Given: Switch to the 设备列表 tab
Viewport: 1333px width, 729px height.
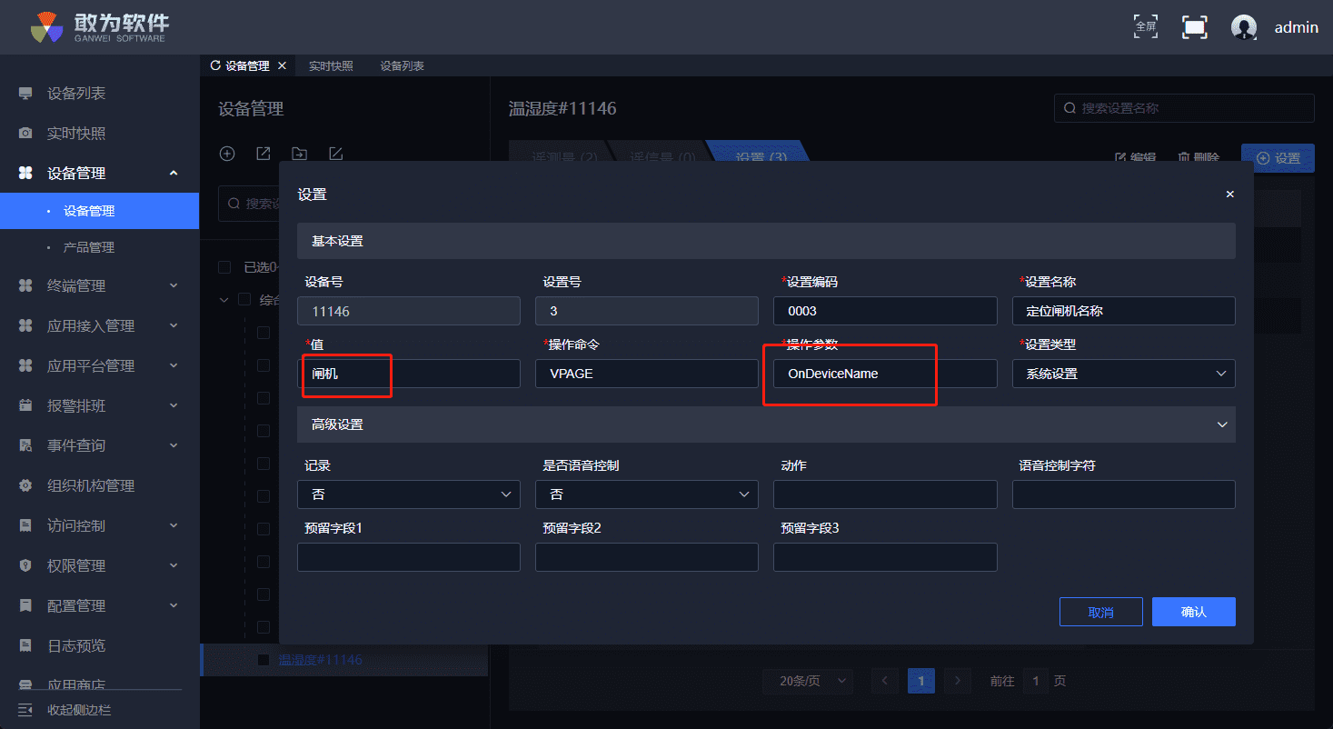Looking at the screenshot, I should [x=403, y=65].
